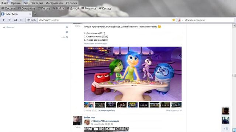236x132 pixels.
Task: Open the second friend avatar in chat sidebar
Action: click(226, 120)
